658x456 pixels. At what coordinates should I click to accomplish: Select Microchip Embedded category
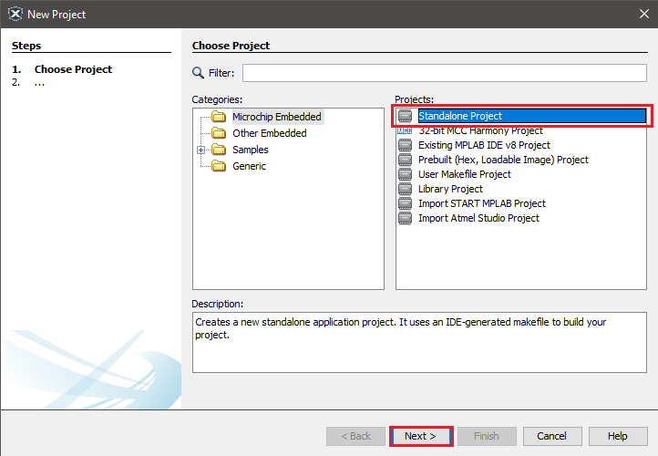(x=277, y=117)
